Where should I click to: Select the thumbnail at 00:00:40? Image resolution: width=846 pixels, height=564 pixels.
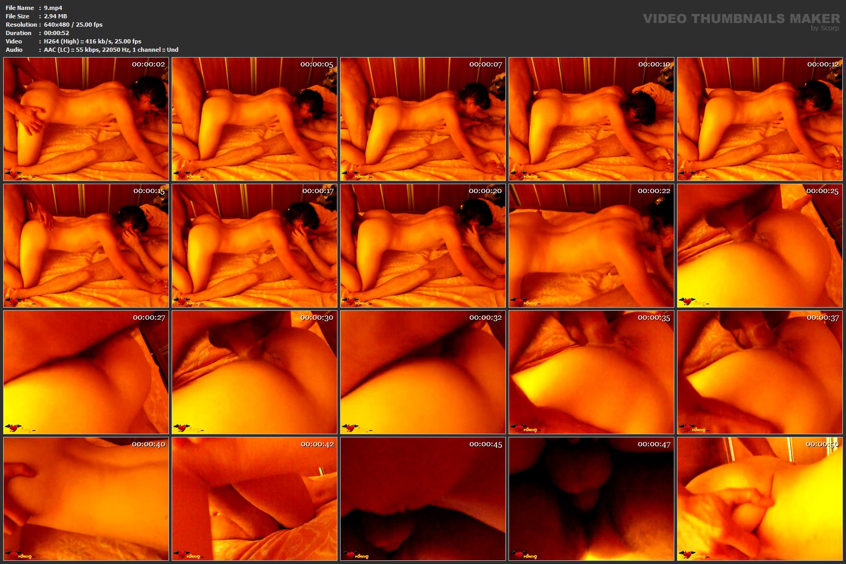pyautogui.click(x=86, y=499)
